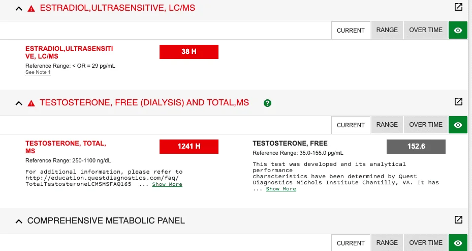Switch Estradiol view to Range tab
472x251 pixels.
387,30
